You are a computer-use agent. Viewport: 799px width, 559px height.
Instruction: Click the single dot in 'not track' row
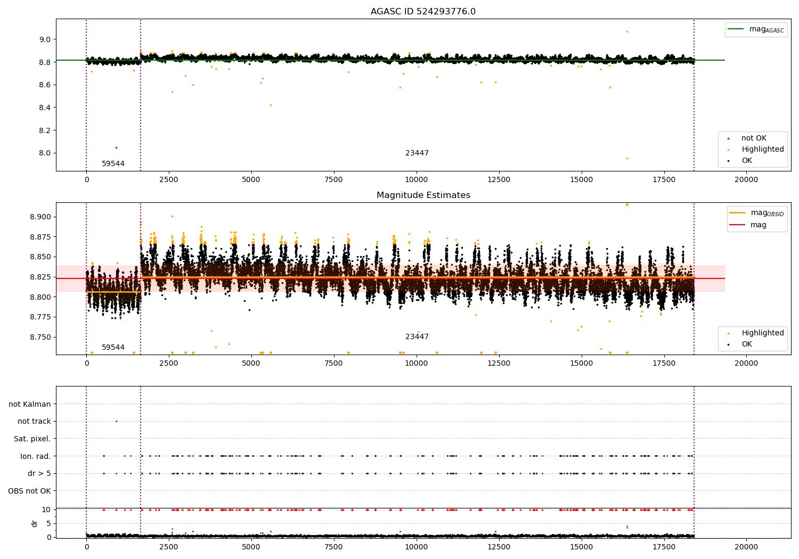tap(116, 421)
